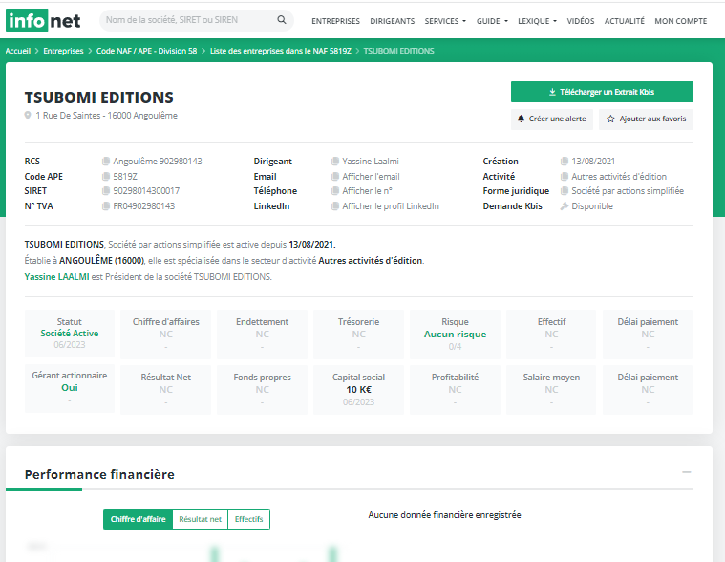725x562 pixels.
Task: Select the Chiffre d'affaire tab
Action: click(x=138, y=519)
